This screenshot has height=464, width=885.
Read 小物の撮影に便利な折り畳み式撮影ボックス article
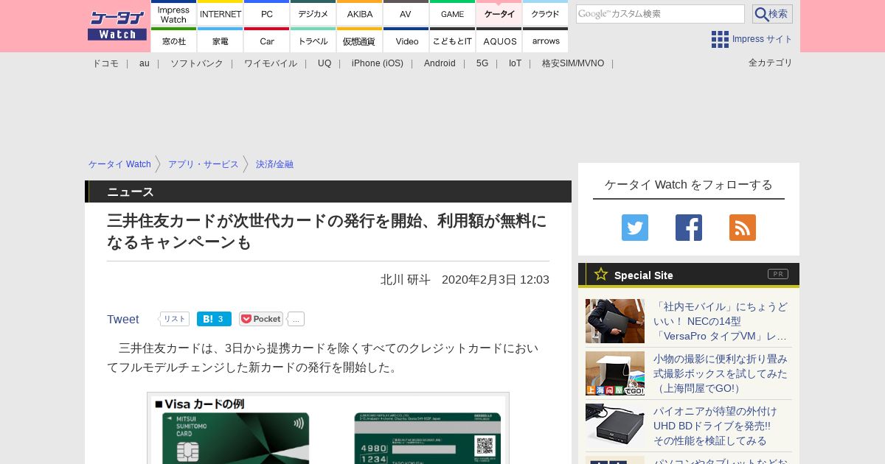click(x=721, y=373)
